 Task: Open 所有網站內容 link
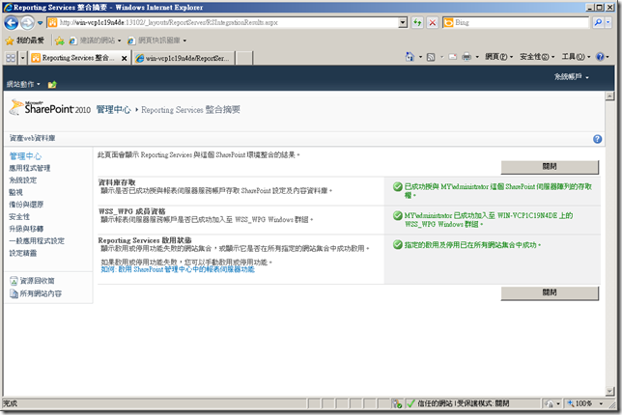tap(36, 293)
